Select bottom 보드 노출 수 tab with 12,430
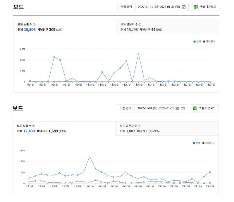The width and height of the screenshot is (234, 202). [64, 129]
